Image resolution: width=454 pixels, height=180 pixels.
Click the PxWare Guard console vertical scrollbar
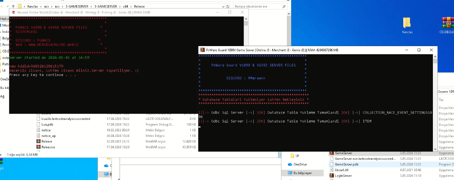(435, 102)
